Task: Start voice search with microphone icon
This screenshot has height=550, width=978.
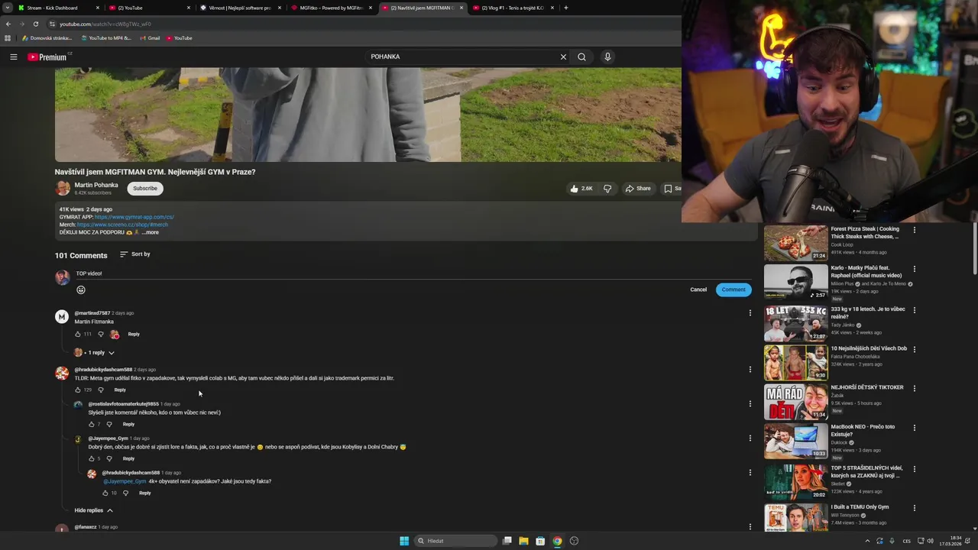Action: 607,57
